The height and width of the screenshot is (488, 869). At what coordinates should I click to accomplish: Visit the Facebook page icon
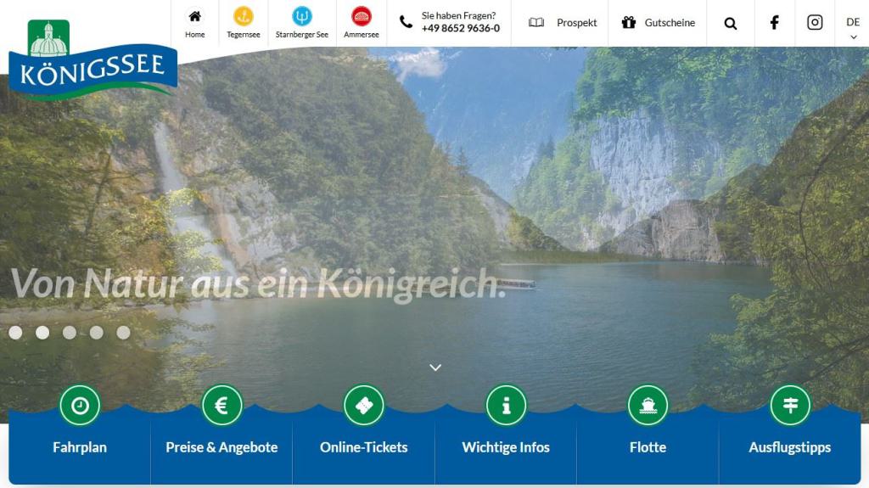(774, 22)
